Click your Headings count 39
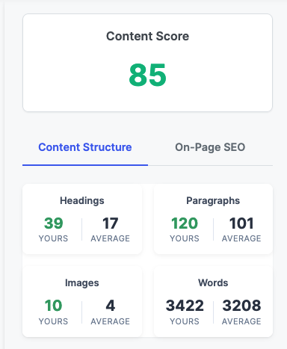Screen dimensions: 287x349 (53, 223)
